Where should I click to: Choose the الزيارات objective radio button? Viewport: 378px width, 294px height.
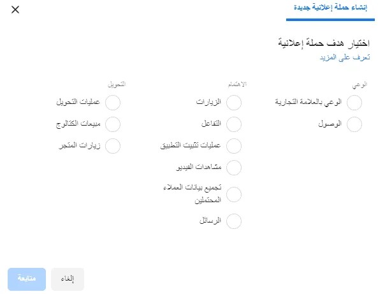tap(234, 103)
